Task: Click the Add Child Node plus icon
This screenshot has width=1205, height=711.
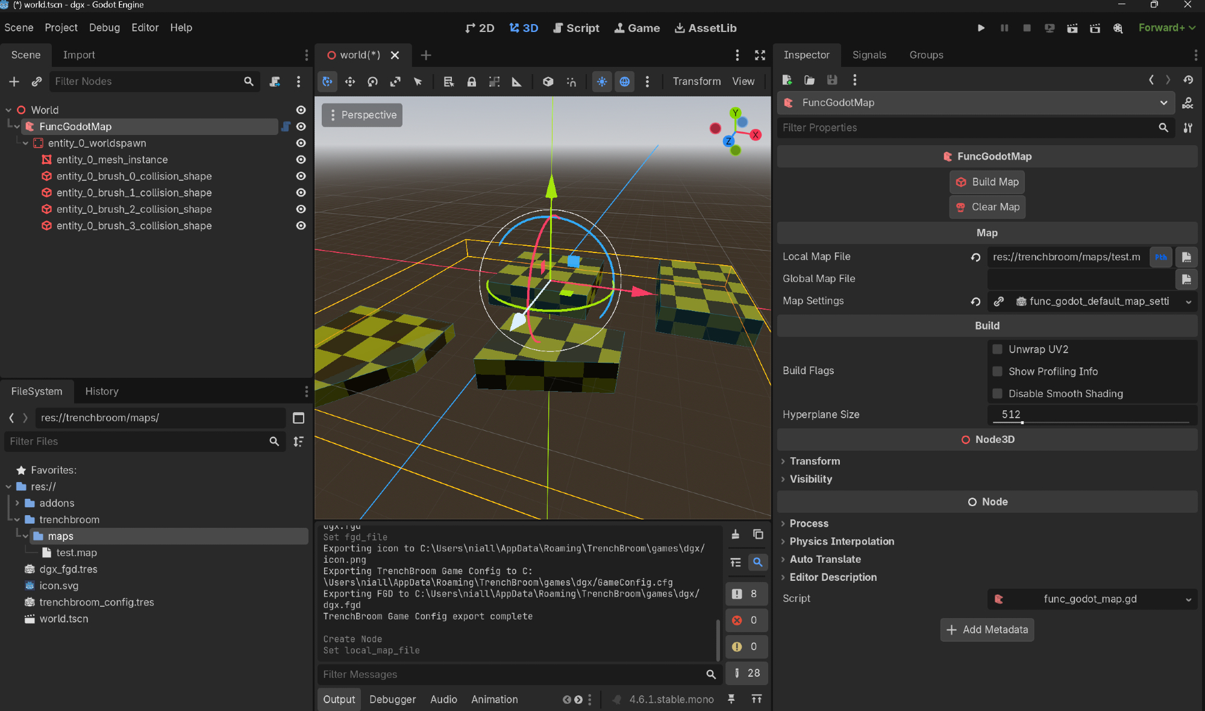Action: [x=14, y=81]
